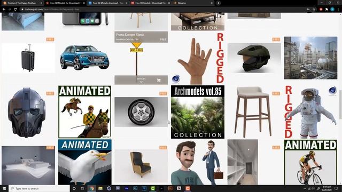Open the smartphone model at the top
This screenshot has height=192, width=342.
pos(85,19)
